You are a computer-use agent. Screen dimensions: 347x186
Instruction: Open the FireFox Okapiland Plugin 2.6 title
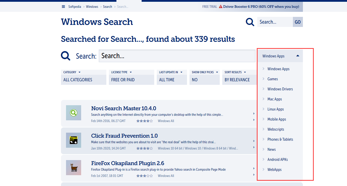point(128,163)
